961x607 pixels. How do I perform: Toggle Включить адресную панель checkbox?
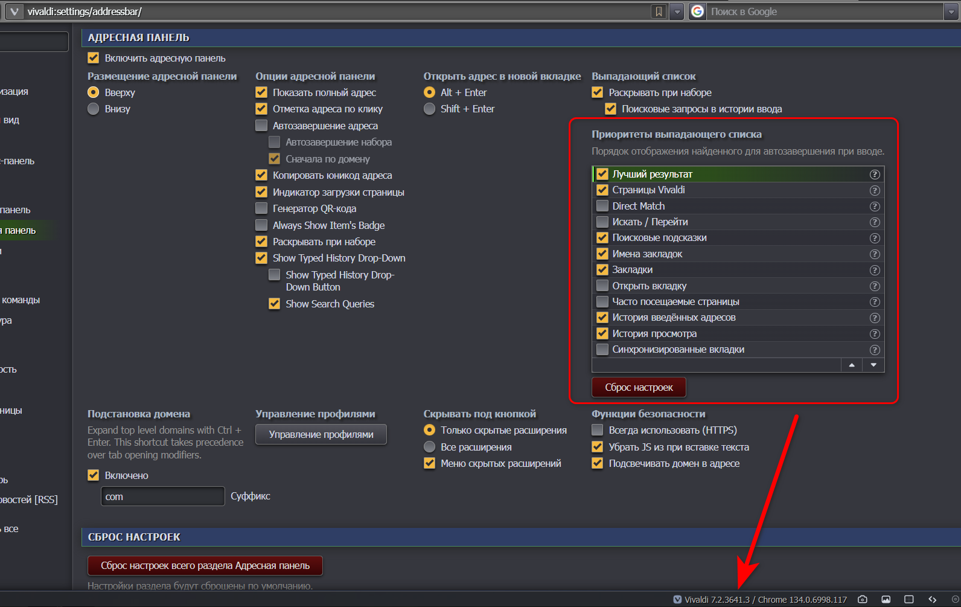click(93, 58)
